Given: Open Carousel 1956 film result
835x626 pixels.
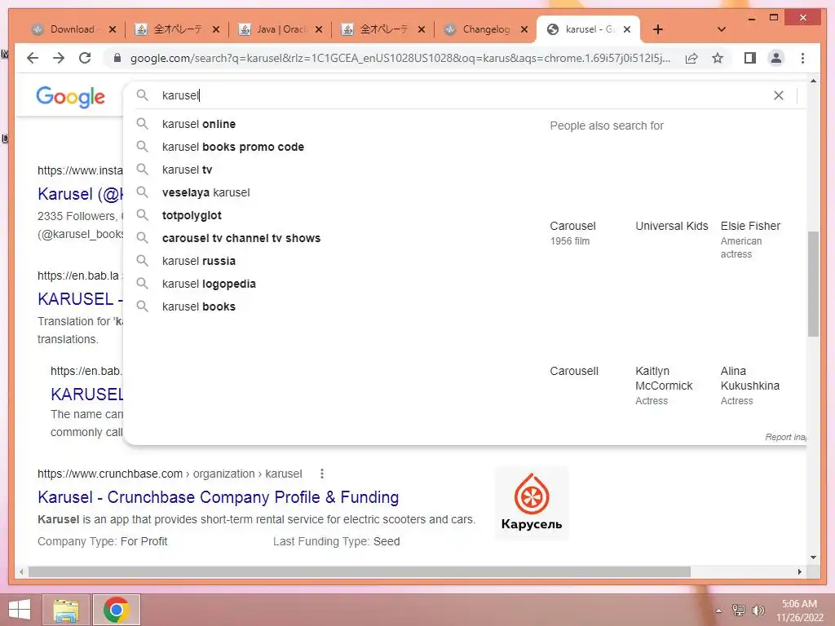Looking at the screenshot, I should click(x=573, y=233).
